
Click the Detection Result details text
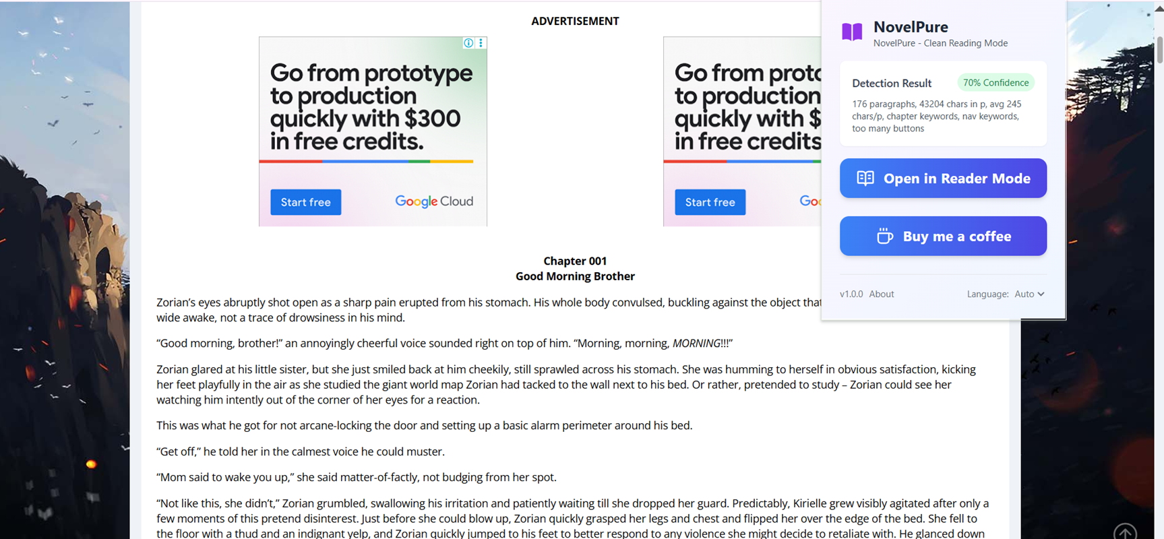click(x=936, y=116)
